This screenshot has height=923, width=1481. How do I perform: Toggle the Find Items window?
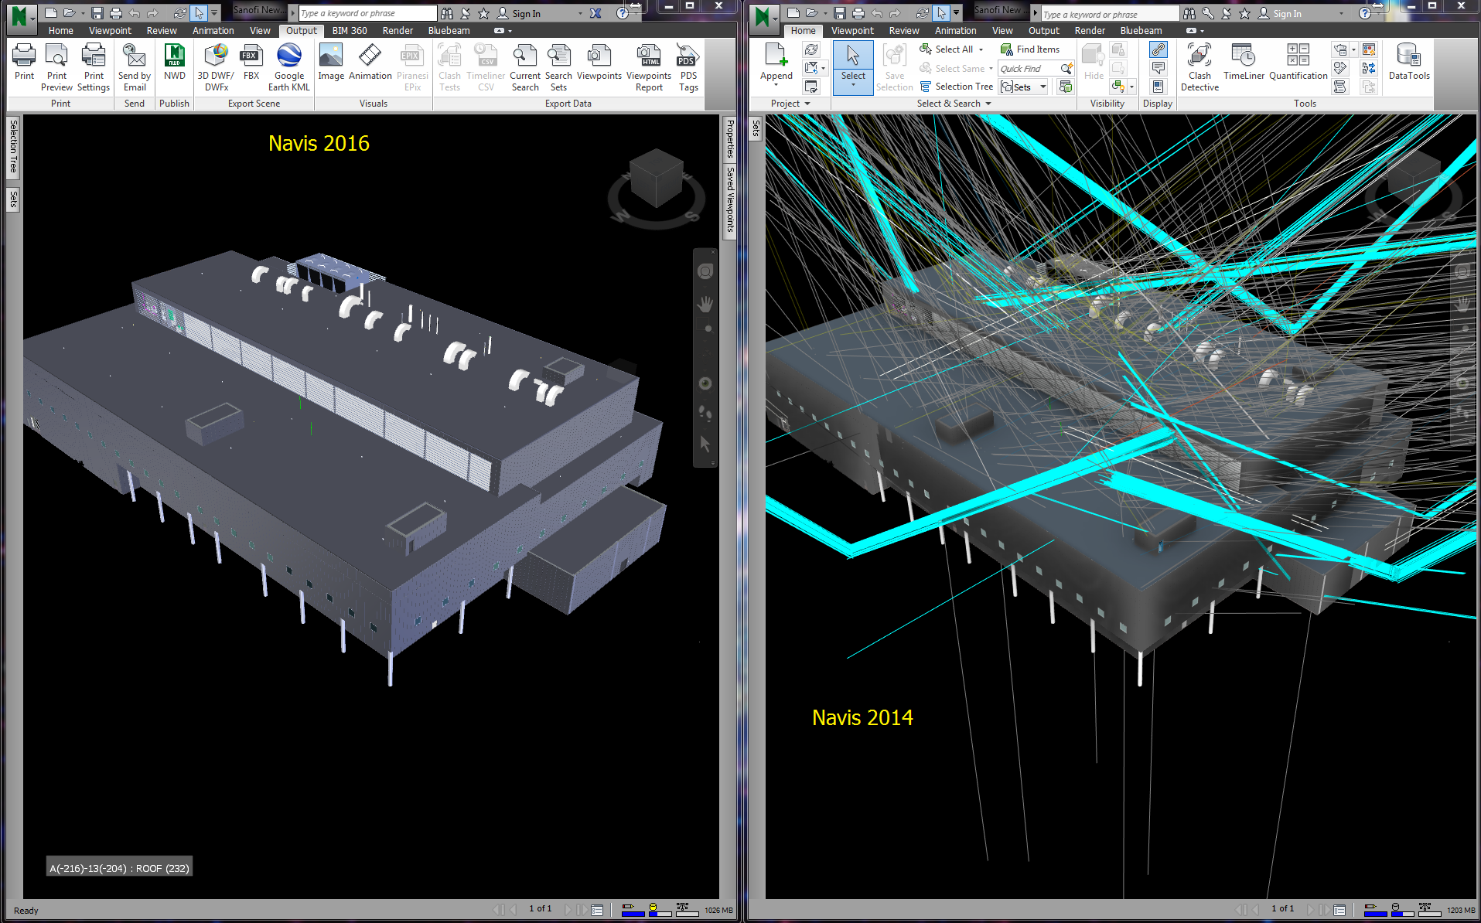pos(1030,49)
